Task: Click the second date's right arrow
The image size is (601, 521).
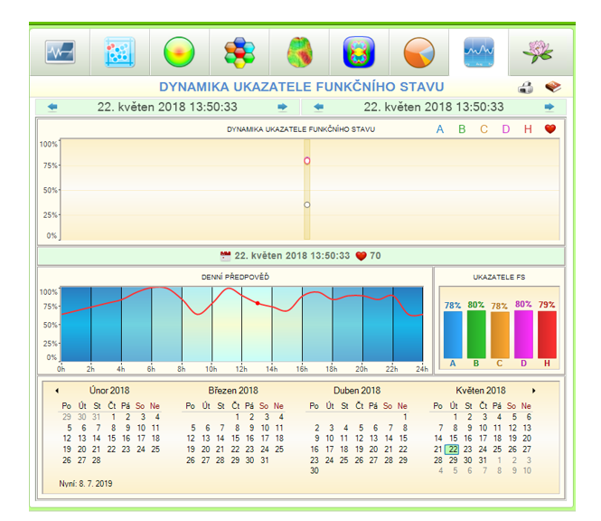Action: pos(549,107)
